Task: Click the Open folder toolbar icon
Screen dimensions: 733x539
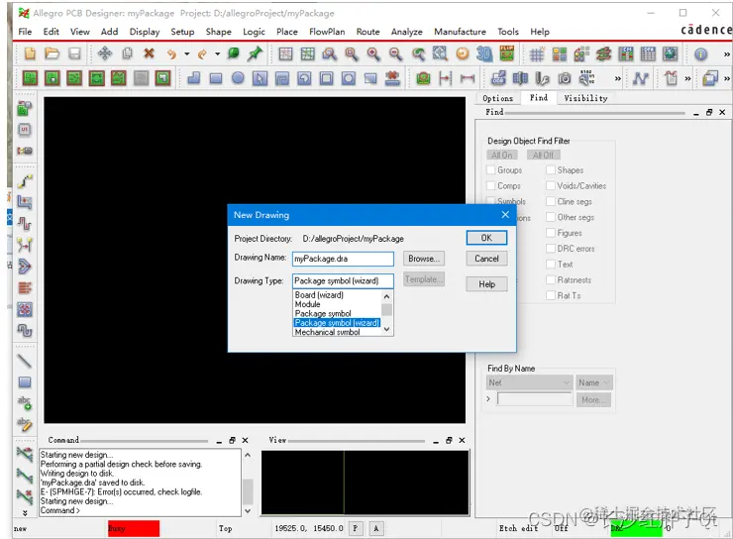Action: tap(52, 54)
